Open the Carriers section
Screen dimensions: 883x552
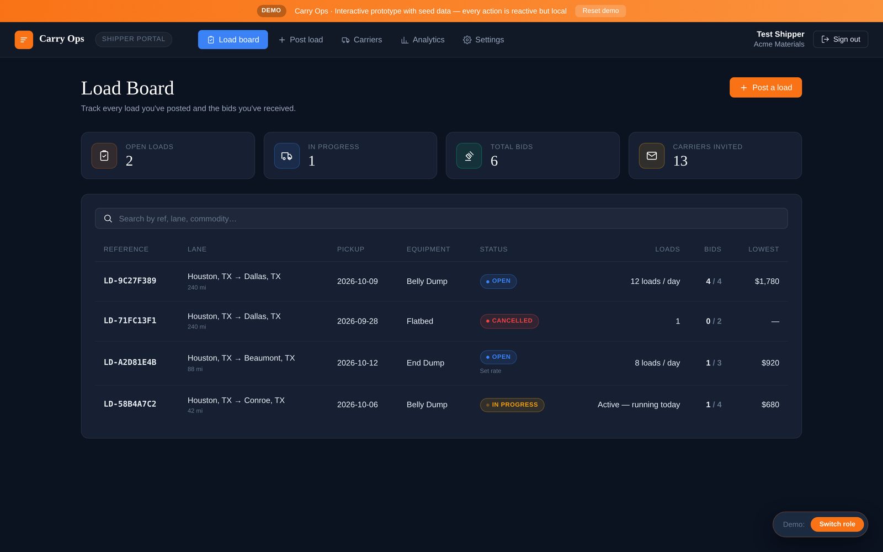(x=362, y=40)
